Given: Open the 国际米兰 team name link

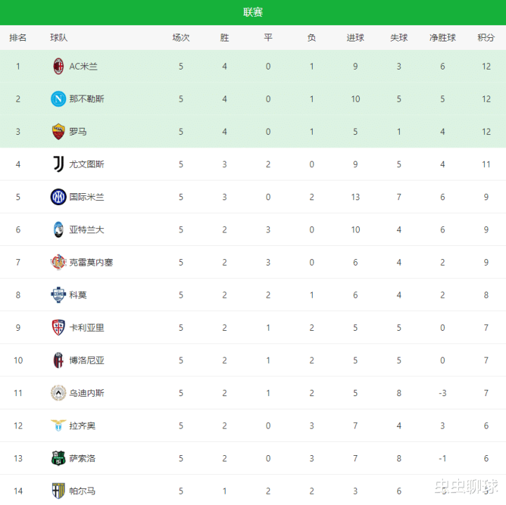Looking at the screenshot, I should 86,197.
